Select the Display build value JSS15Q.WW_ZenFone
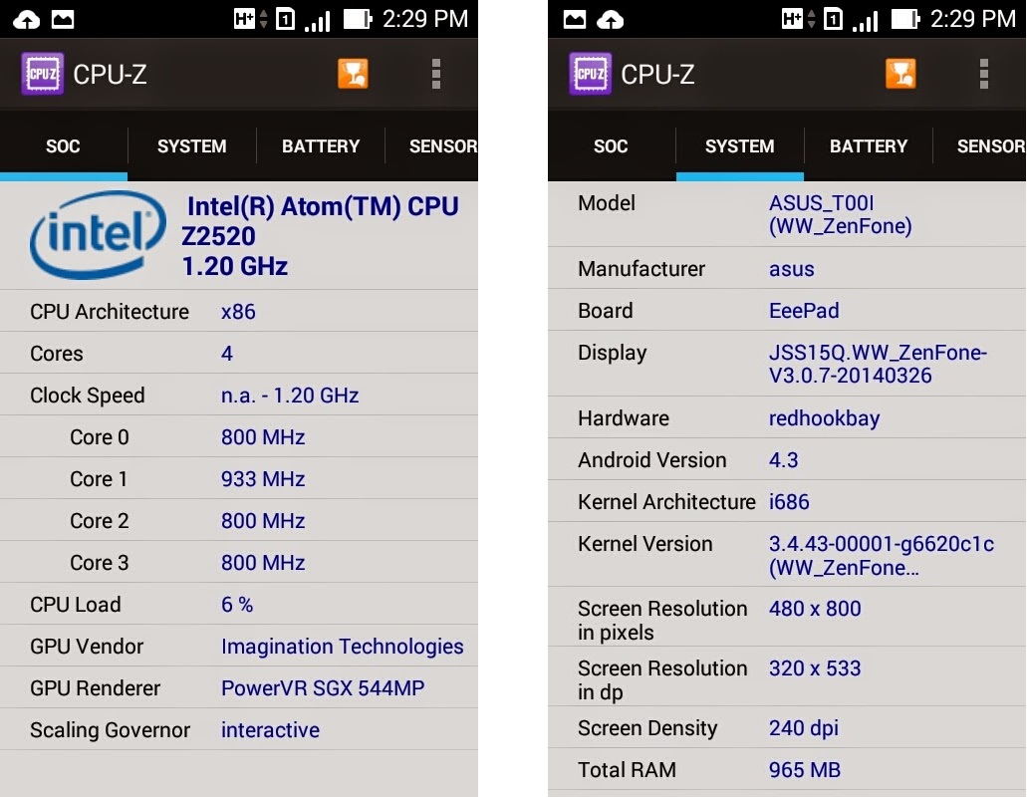The height and width of the screenshot is (797, 1027). pos(879,364)
